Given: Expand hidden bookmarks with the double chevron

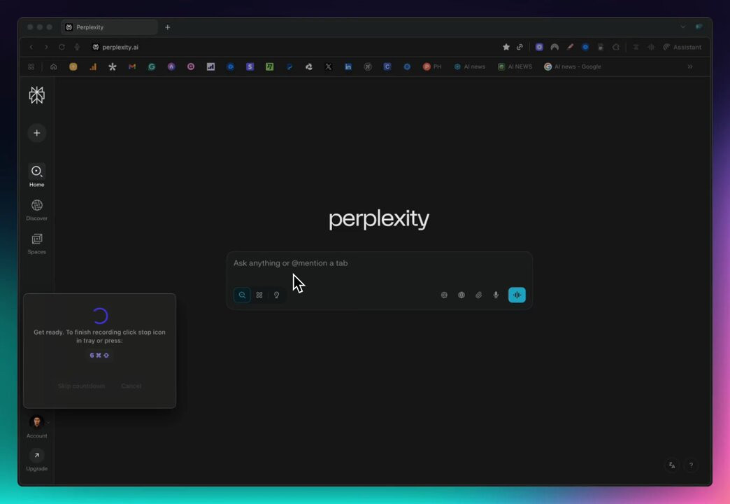Looking at the screenshot, I should click(690, 66).
